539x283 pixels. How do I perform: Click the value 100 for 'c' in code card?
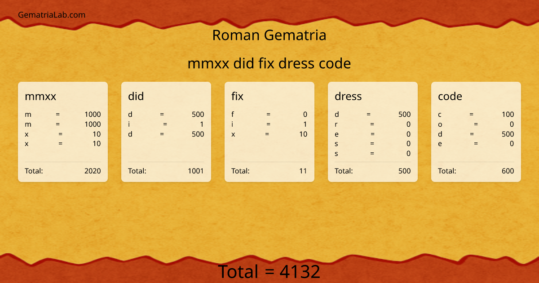(x=508, y=114)
